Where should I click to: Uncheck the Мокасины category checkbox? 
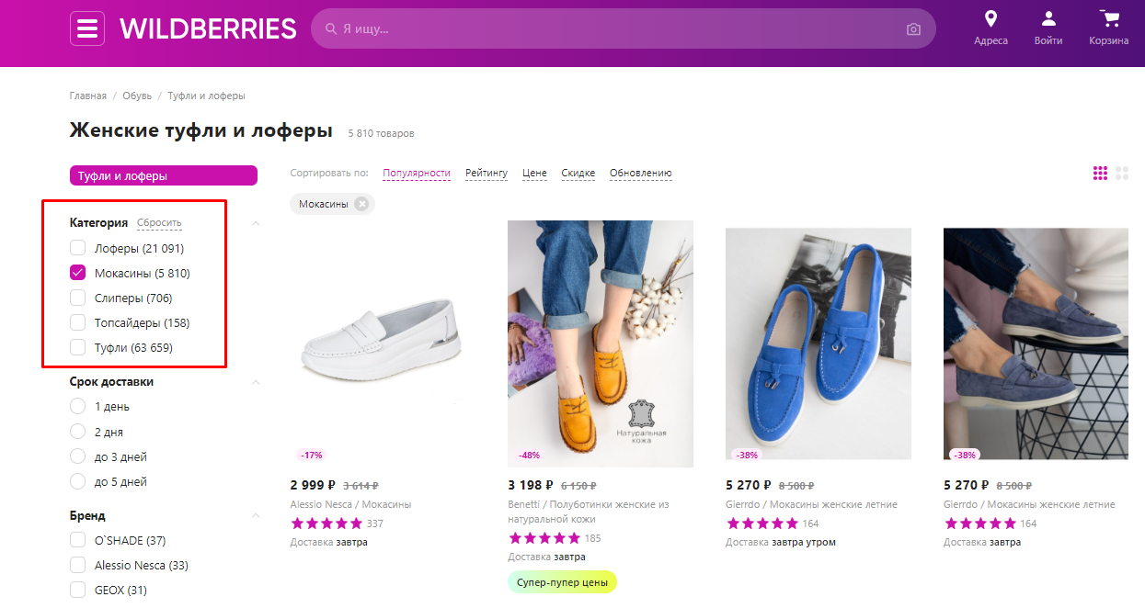[78, 273]
